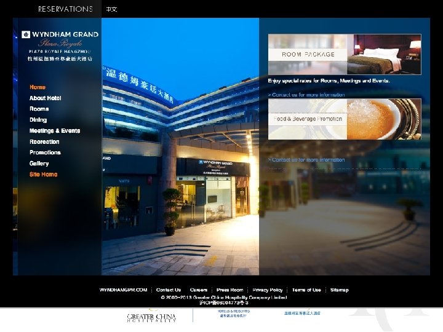
Task: View the Promotions page
Action: 45,152
